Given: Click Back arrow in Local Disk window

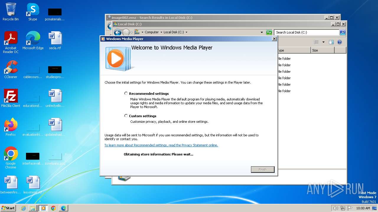Looking at the screenshot, I should pos(118,32).
